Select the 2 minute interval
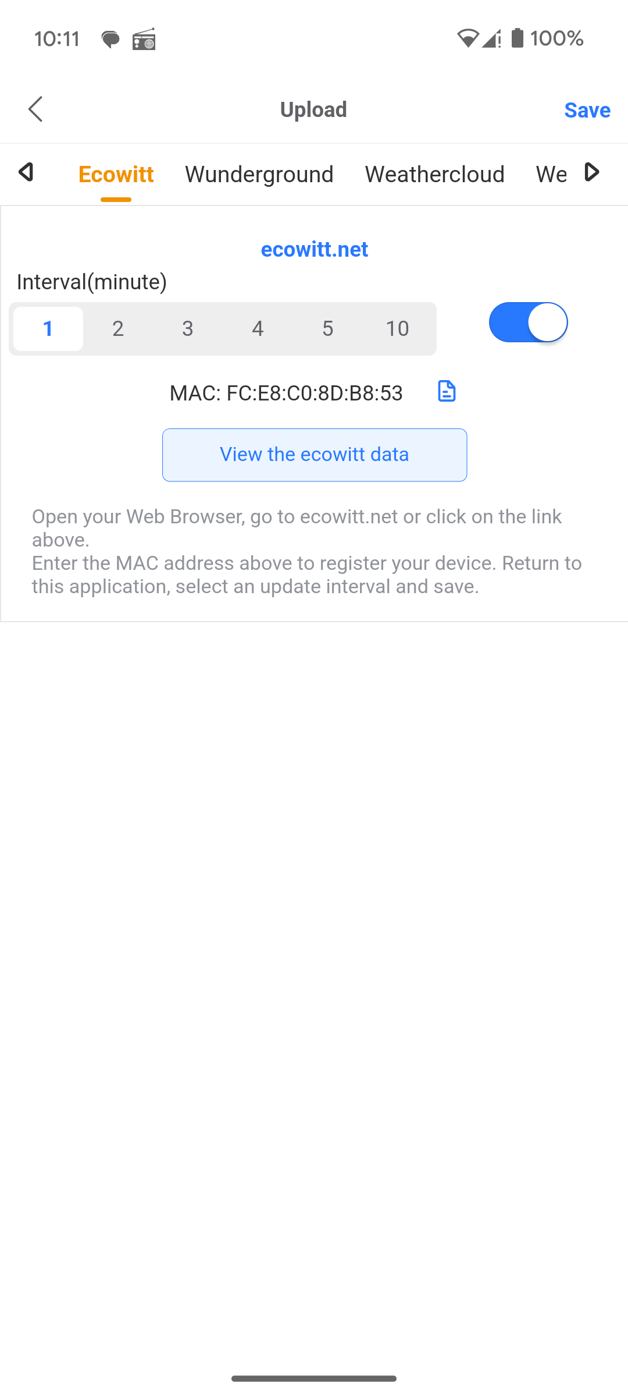The height and width of the screenshot is (1397, 628). (118, 329)
